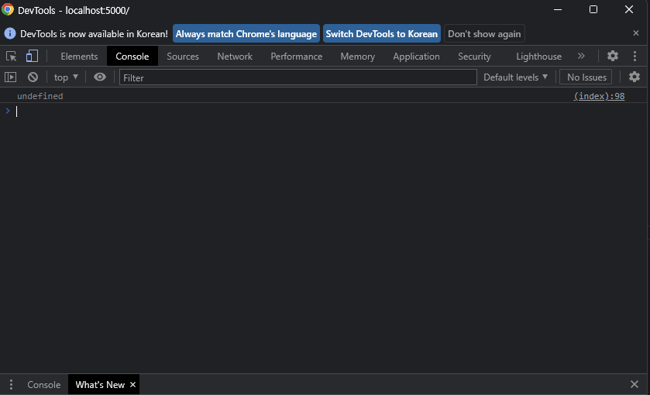Switch to the Sources tab

click(x=183, y=57)
